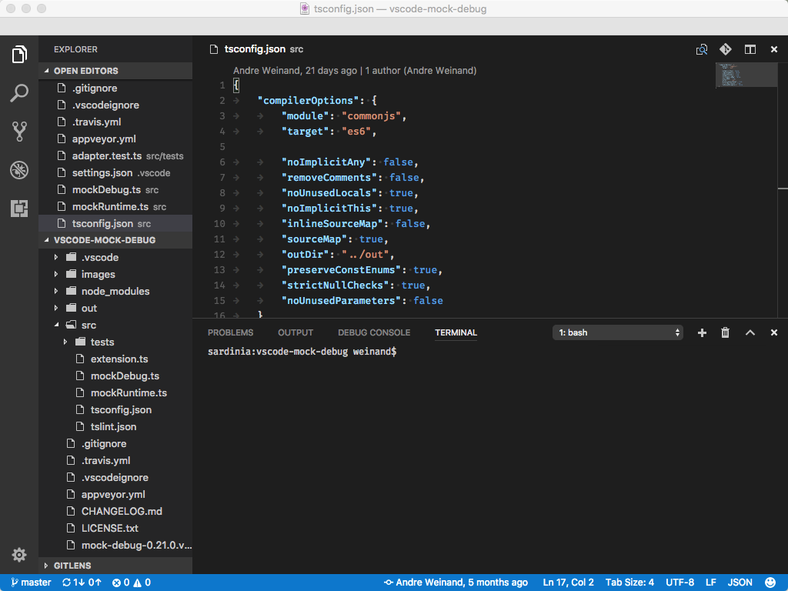Viewport: 788px width, 591px height.
Task: Click the master branch indicator in status bar
Action: pos(31,583)
